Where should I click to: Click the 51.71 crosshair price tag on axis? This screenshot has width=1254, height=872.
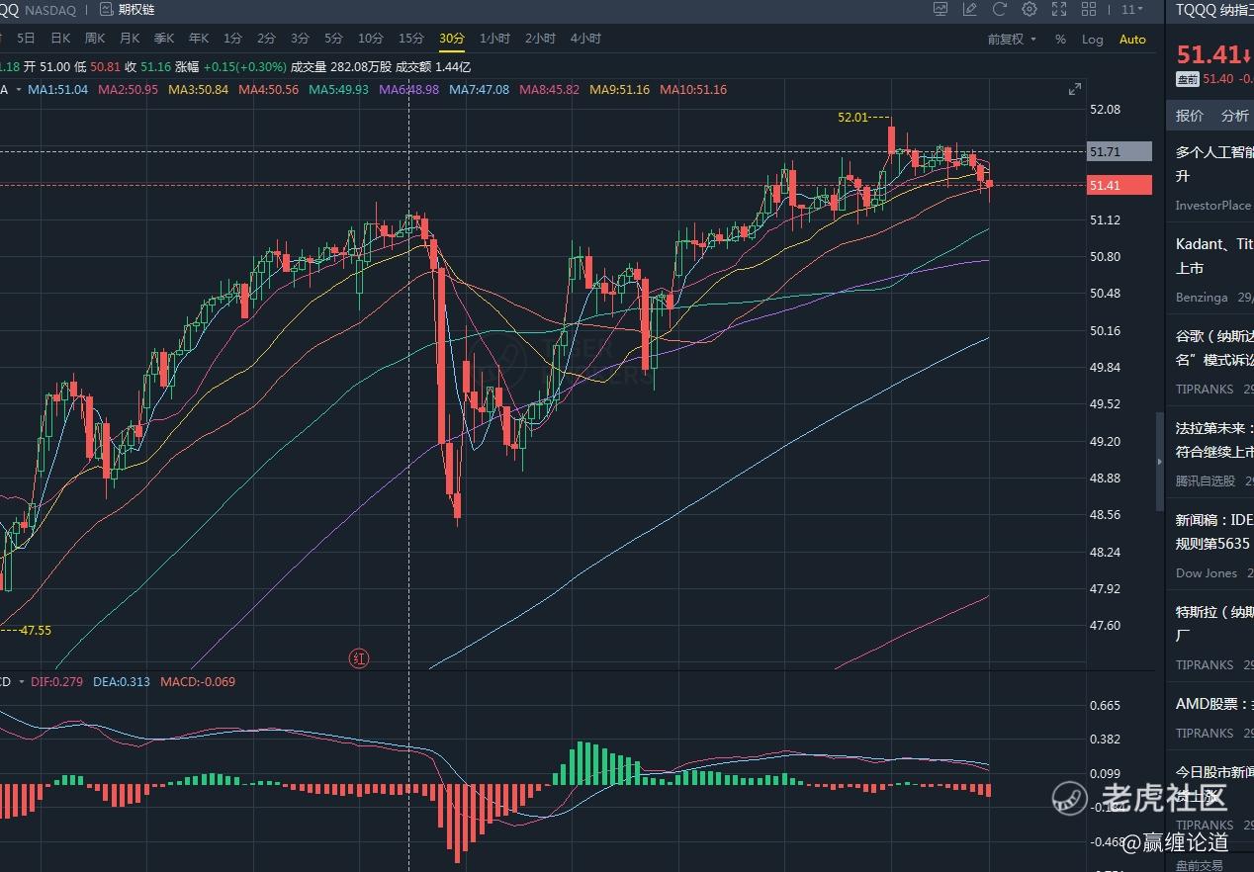pos(1120,151)
